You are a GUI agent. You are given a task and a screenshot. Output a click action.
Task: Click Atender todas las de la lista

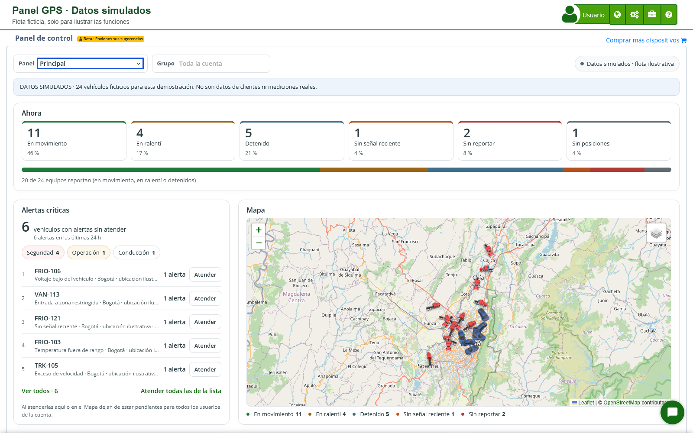(181, 391)
